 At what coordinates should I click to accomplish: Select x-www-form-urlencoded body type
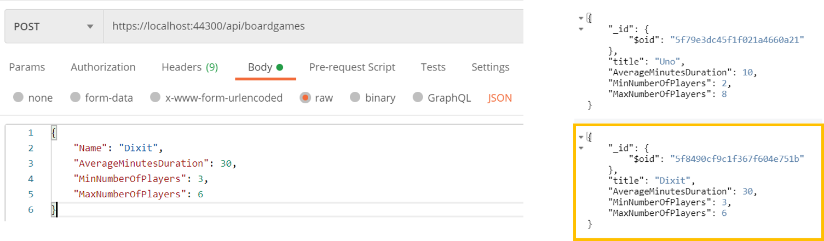click(x=156, y=98)
